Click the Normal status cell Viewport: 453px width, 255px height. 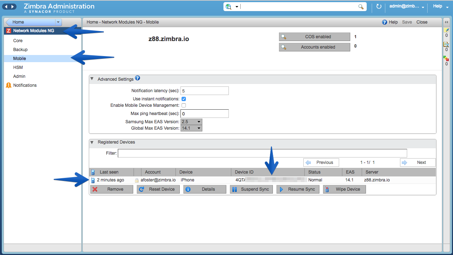(315, 180)
